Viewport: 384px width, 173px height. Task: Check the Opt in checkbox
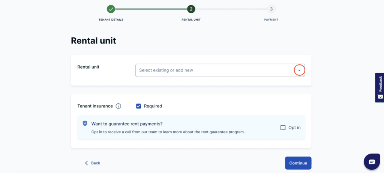tap(283, 127)
